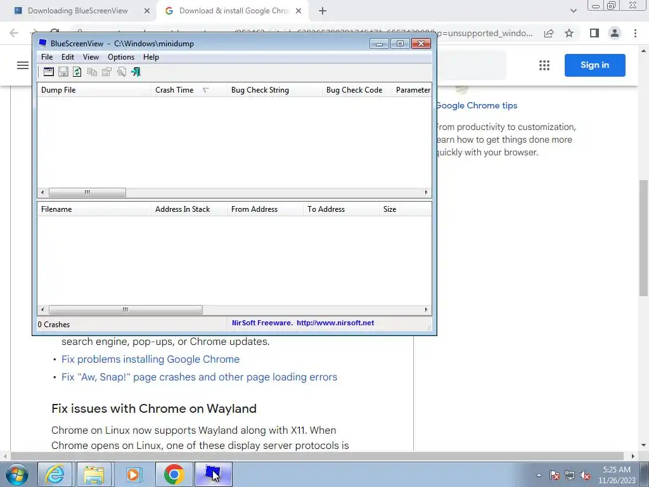
Task: Open the Options menu in BlueScreenView
Action: (121, 56)
